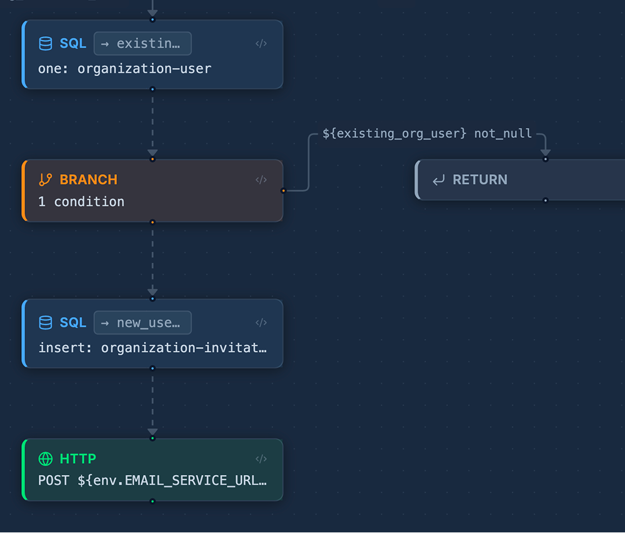The width and height of the screenshot is (625, 533).
Task: Open the code view icon on the BRANCH node
Action: pyautogui.click(x=261, y=180)
